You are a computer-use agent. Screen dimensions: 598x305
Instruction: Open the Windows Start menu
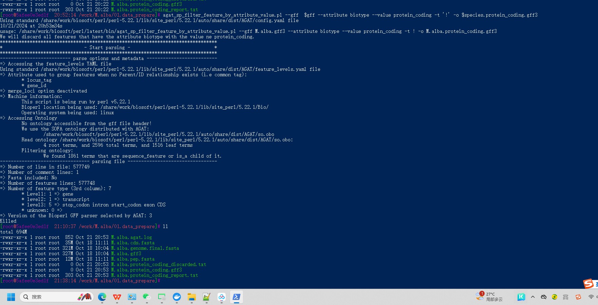(x=11, y=297)
